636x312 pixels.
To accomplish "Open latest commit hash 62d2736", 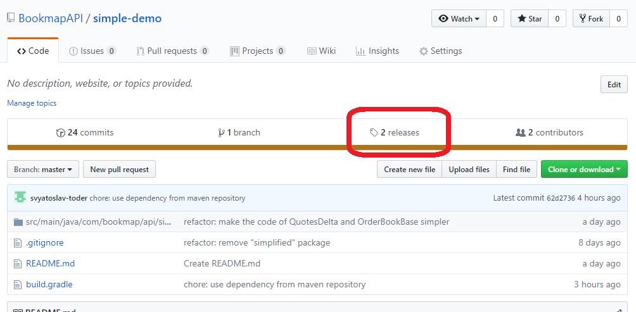I will pyautogui.click(x=562, y=198).
